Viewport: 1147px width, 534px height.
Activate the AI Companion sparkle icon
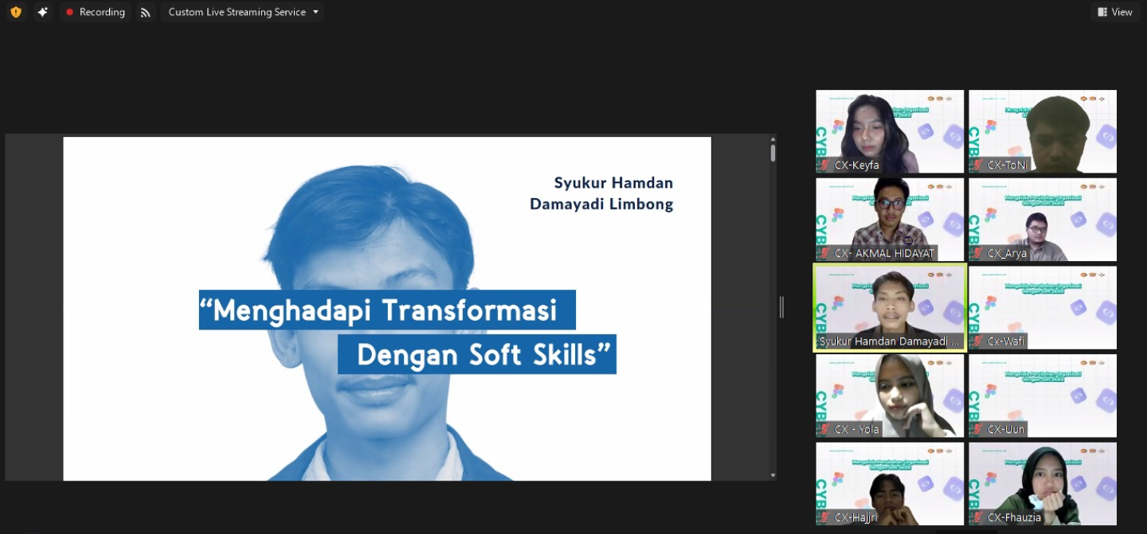pyautogui.click(x=43, y=12)
